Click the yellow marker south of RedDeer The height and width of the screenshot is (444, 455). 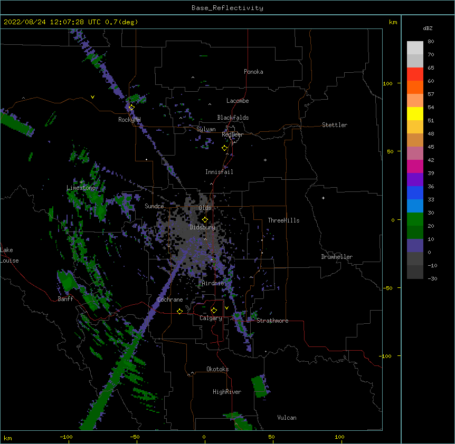point(224,148)
